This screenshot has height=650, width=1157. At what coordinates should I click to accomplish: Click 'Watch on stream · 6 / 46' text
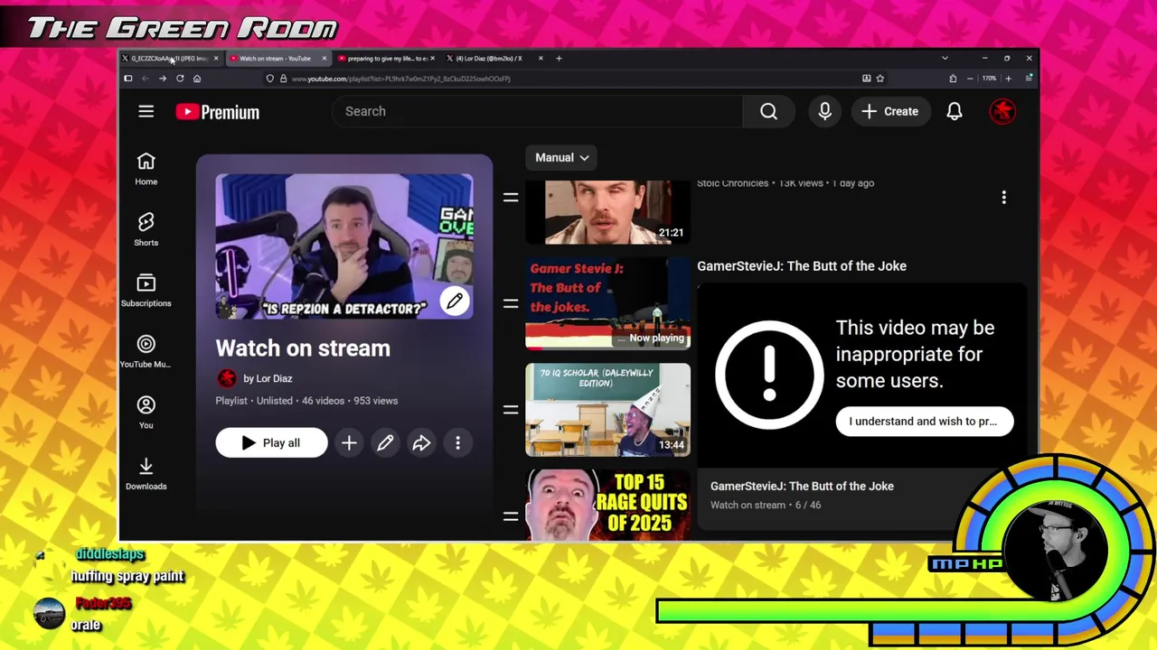[x=766, y=505]
